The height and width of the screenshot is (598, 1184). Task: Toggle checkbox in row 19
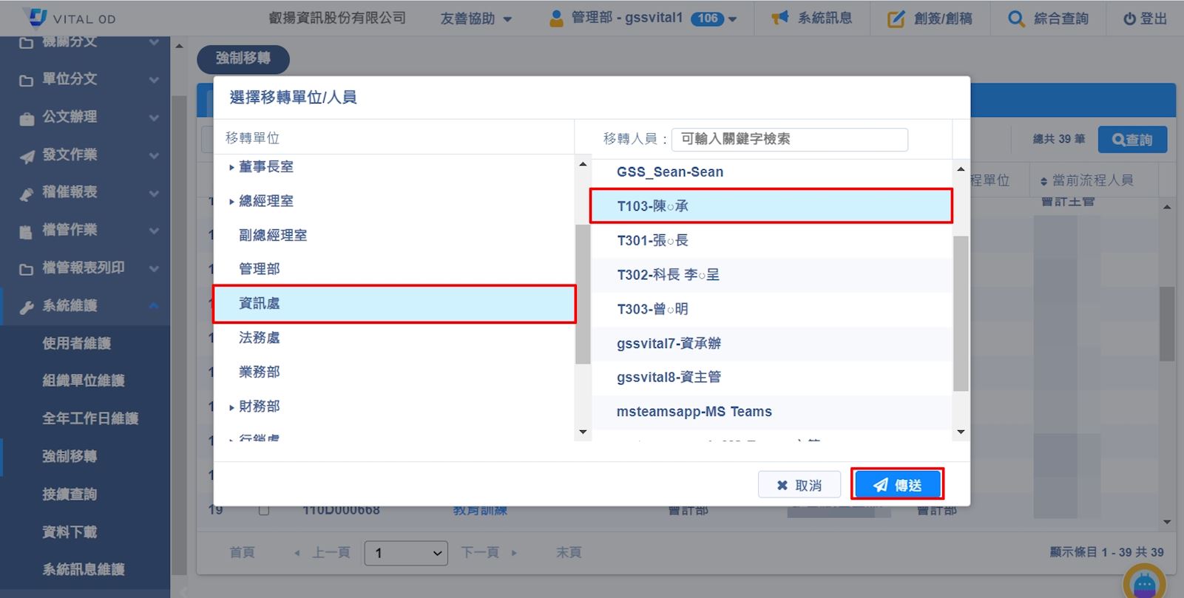pos(264,510)
